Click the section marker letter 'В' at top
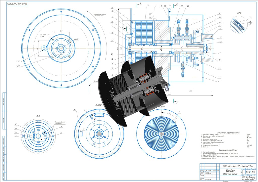 140,4
